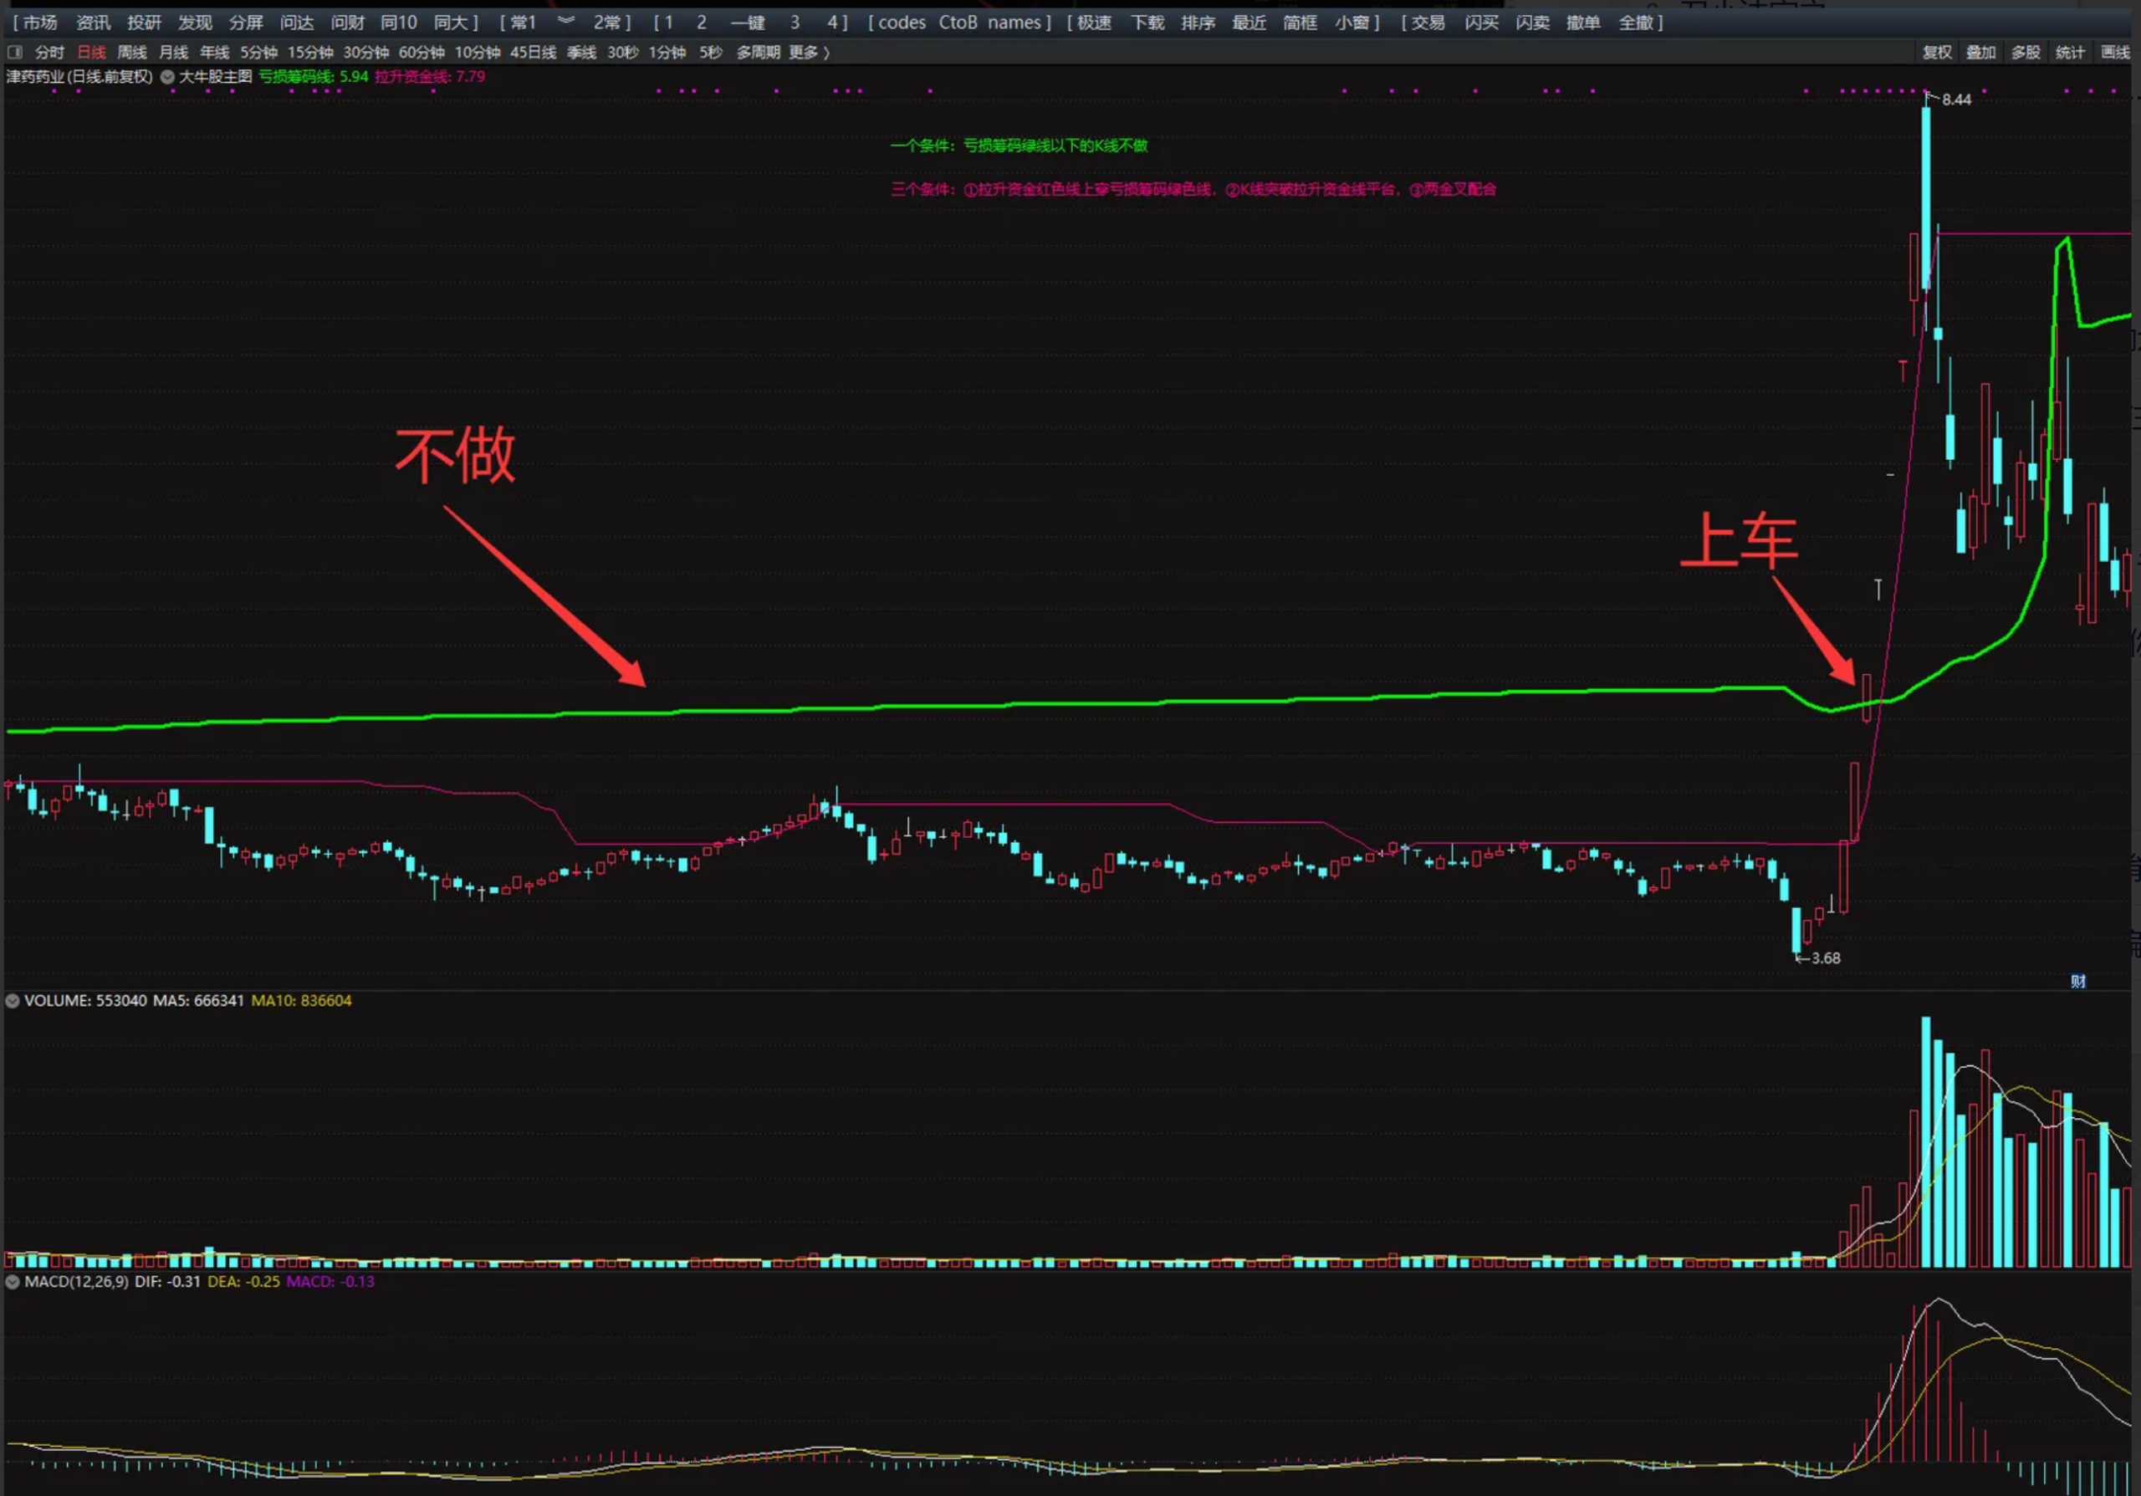Switch to 60分钟 period tab

click(x=422, y=52)
